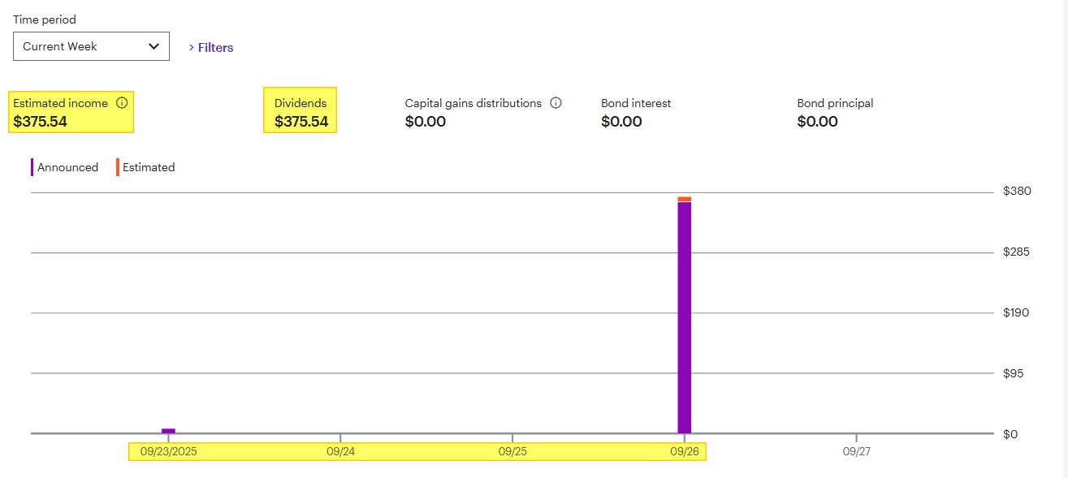Click the Bond principal $0.00 total

click(817, 122)
